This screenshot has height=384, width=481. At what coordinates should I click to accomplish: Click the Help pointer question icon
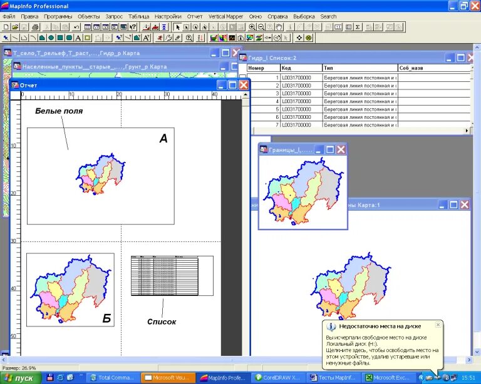[133, 27]
